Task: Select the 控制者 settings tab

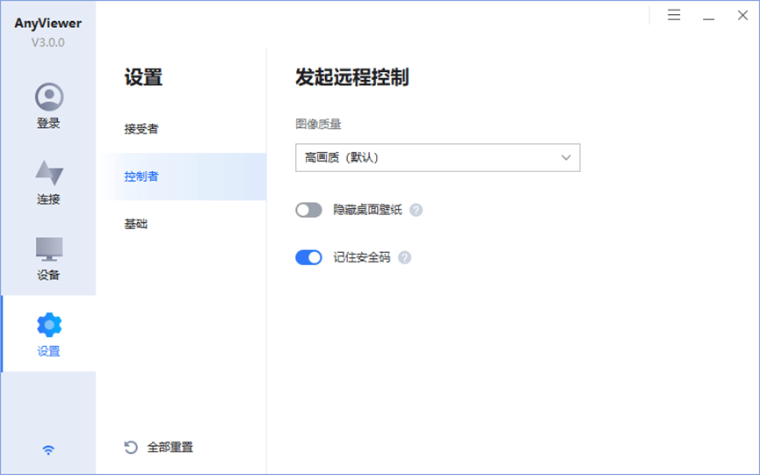Action: pyautogui.click(x=141, y=176)
